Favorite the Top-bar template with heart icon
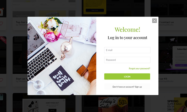This screenshot has height=112, width=187. click(1, 23)
